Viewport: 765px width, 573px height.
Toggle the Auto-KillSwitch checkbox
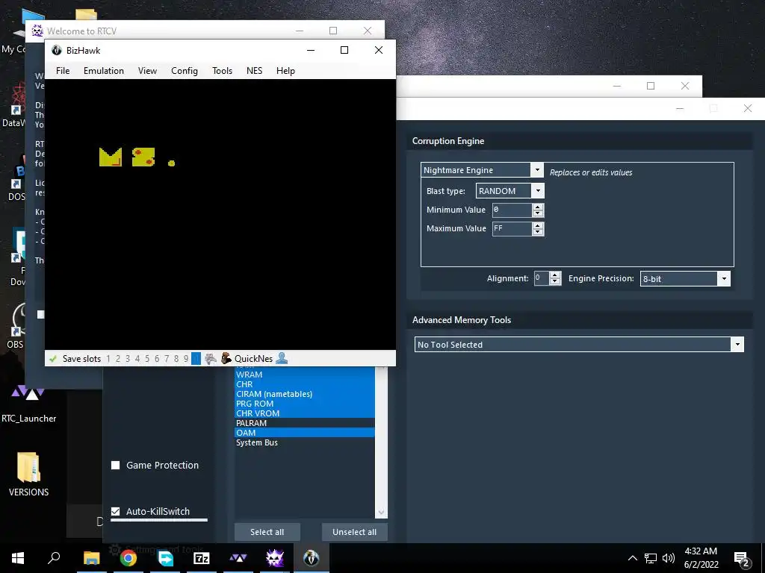(116, 512)
